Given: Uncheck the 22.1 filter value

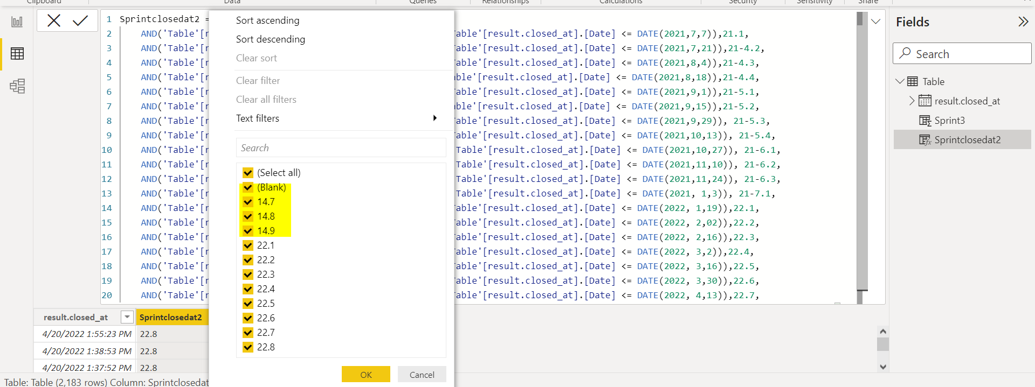Looking at the screenshot, I should click(x=248, y=245).
